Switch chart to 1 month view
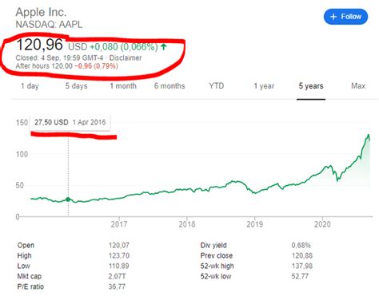Screen dimensions: 379x300 click(x=123, y=86)
